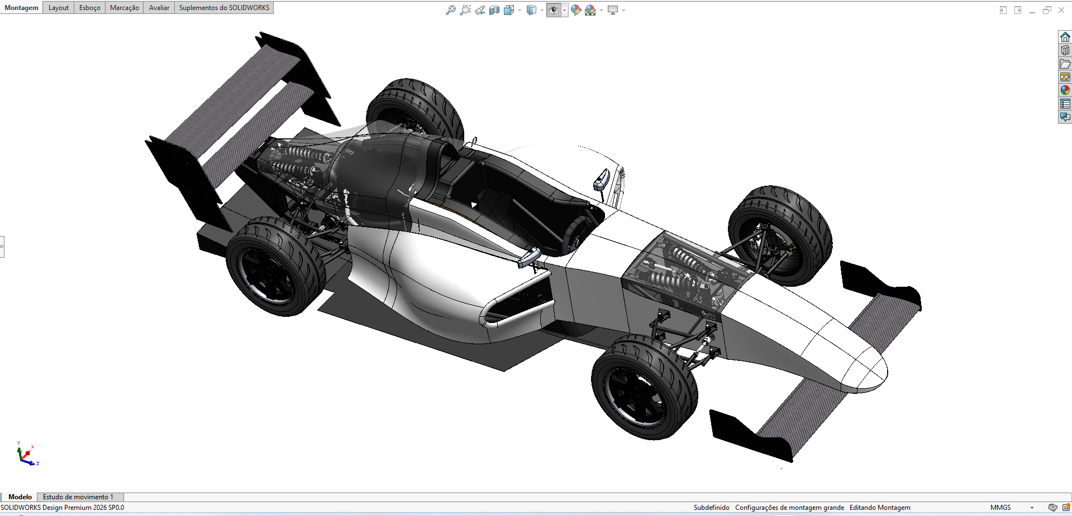Open the SOLIDWORKS Resources home pane
This screenshot has width=1072, height=516.
tap(1065, 37)
